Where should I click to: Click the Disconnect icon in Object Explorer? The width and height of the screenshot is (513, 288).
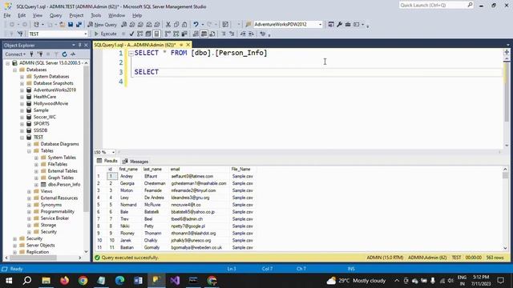coord(40,54)
